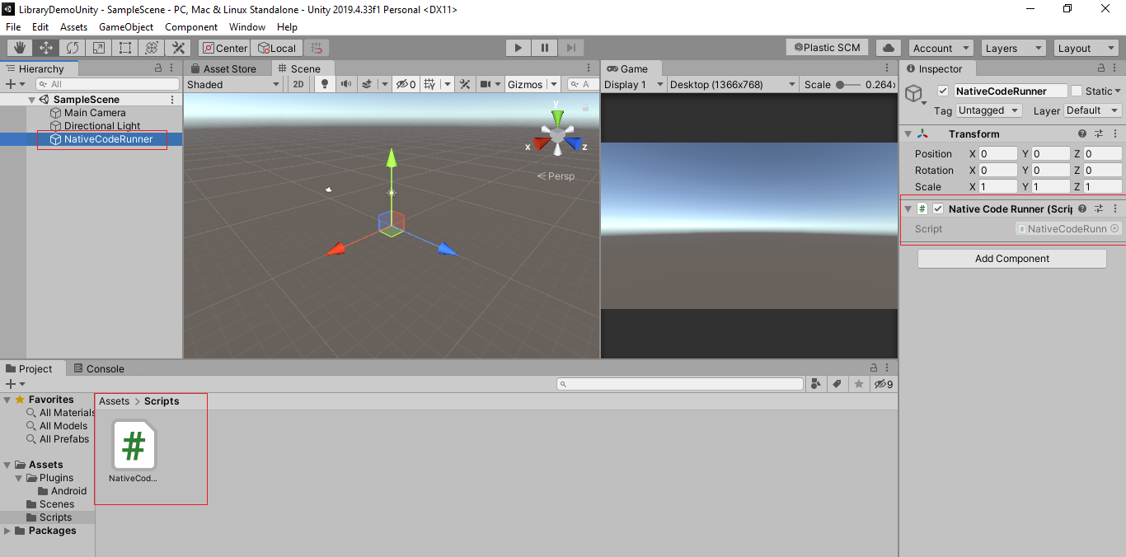The height and width of the screenshot is (557, 1126).
Task: Open Native Code Runner component kebab menu
Action: [1115, 208]
